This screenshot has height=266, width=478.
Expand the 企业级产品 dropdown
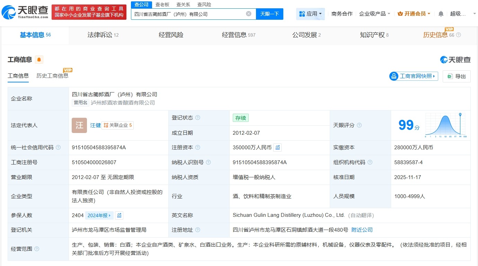pyautogui.click(x=374, y=14)
